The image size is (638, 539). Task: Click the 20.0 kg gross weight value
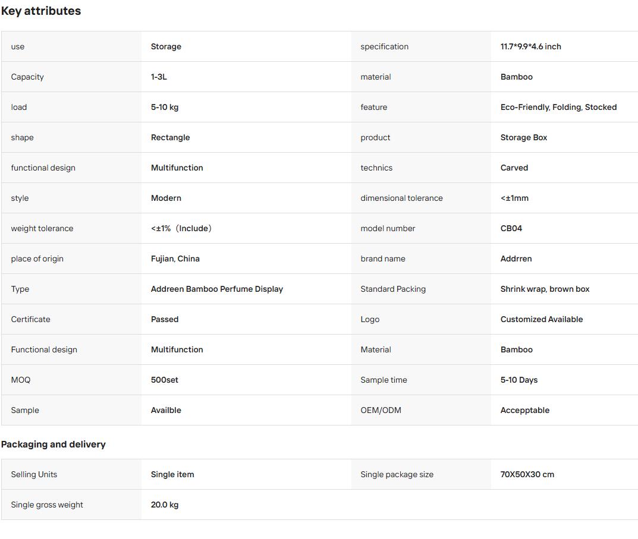coord(164,505)
